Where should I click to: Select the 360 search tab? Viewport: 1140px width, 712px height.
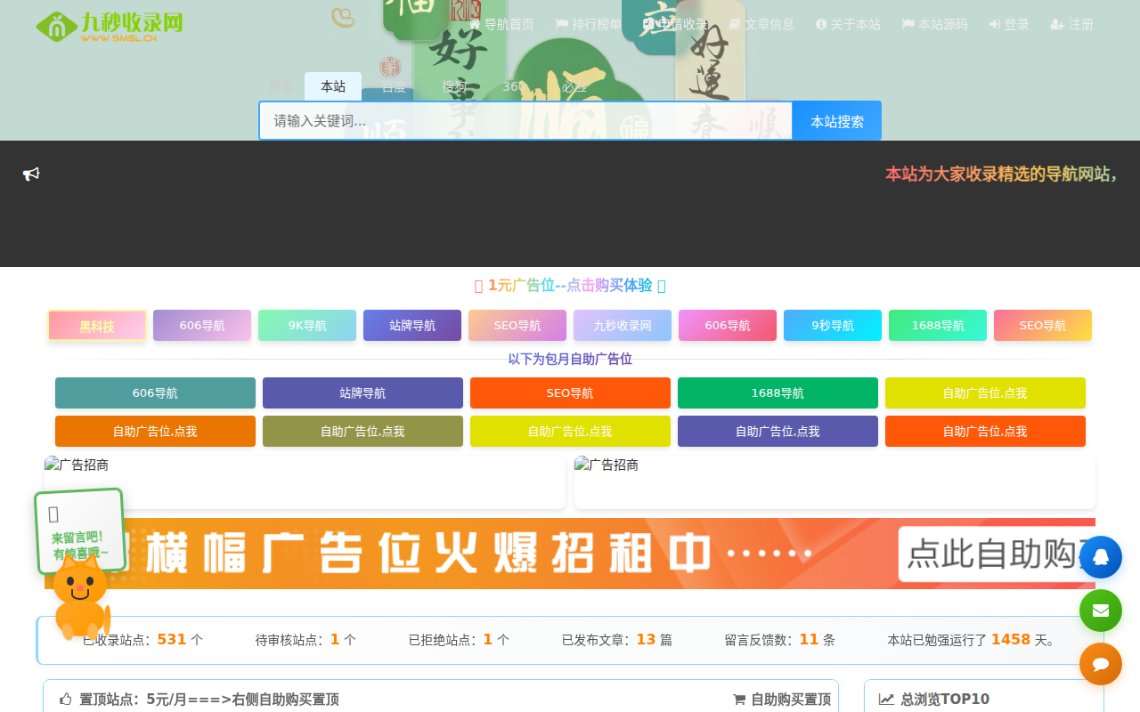click(x=514, y=86)
